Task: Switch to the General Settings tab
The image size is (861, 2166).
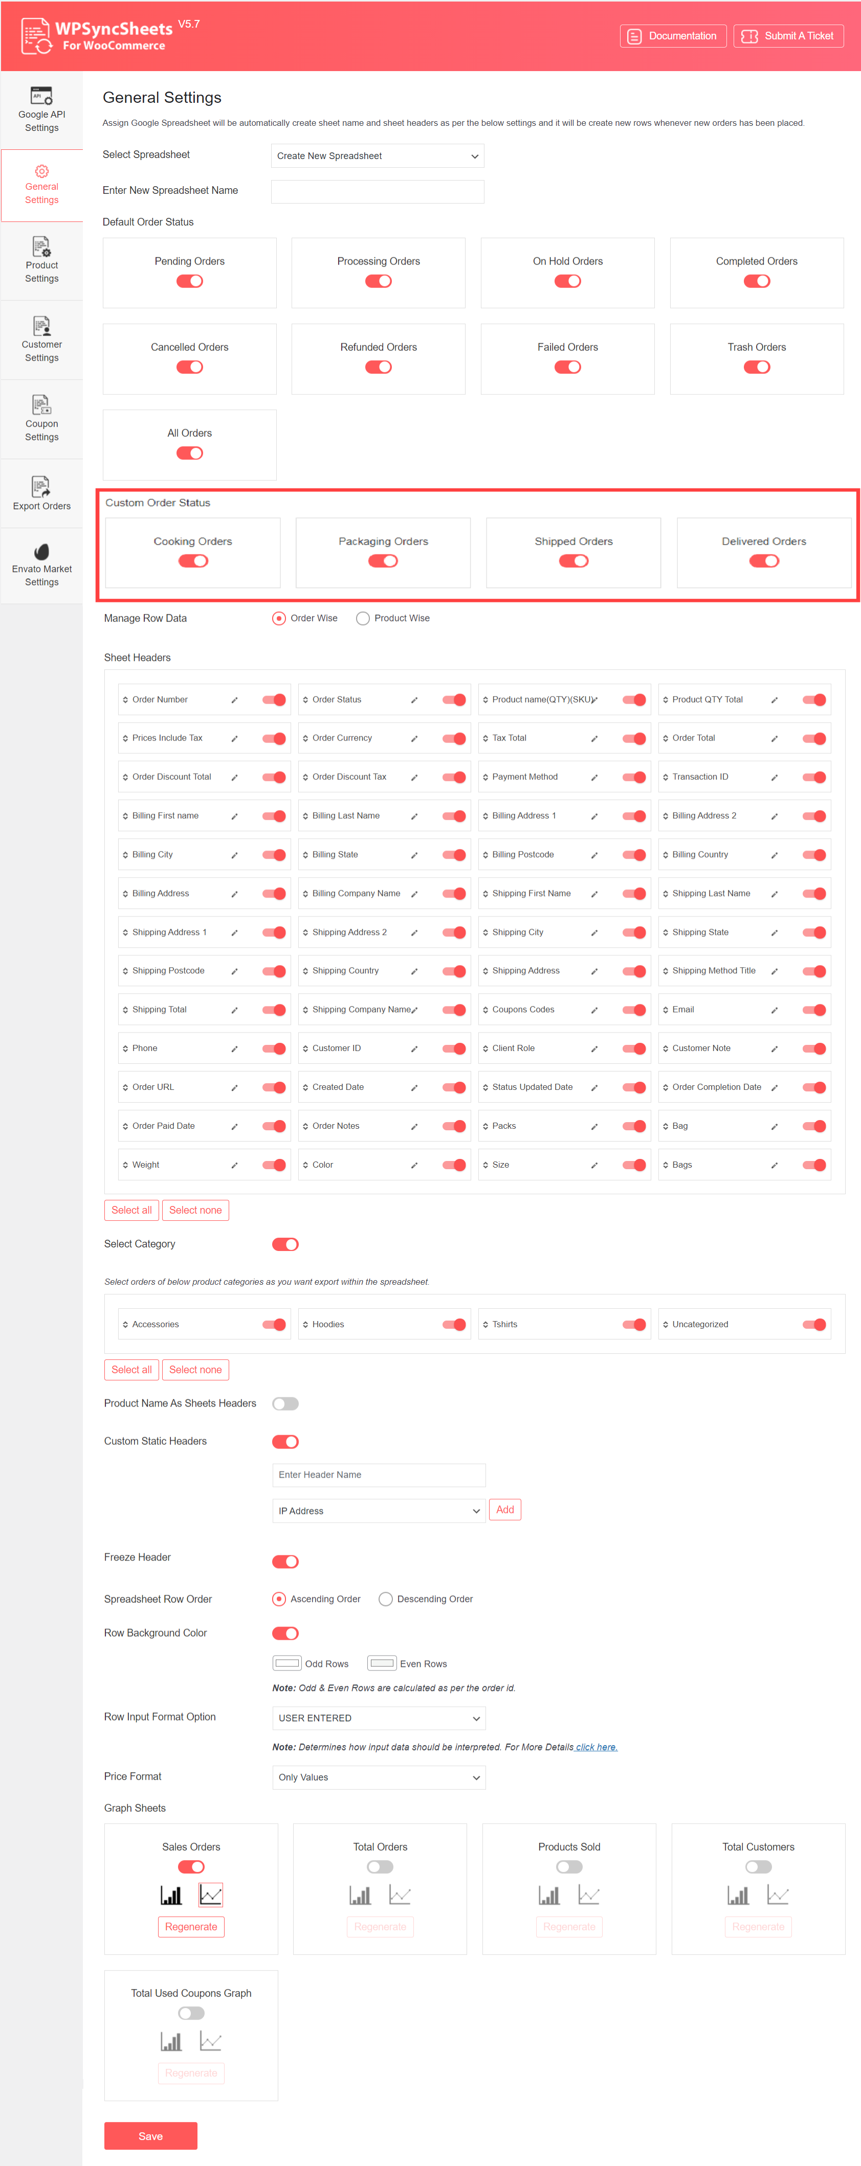Action: (x=42, y=185)
